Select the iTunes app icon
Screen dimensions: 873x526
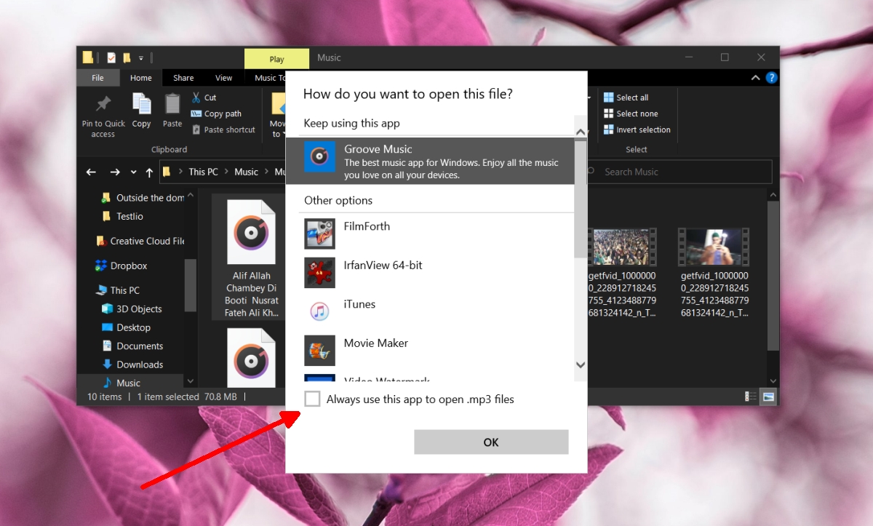[319, 311]
